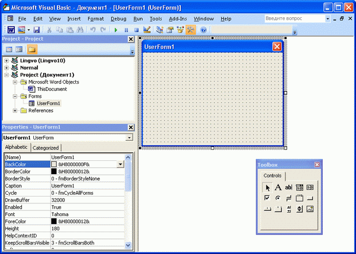
Task: Click the Break pause icon
Action: 126,30
